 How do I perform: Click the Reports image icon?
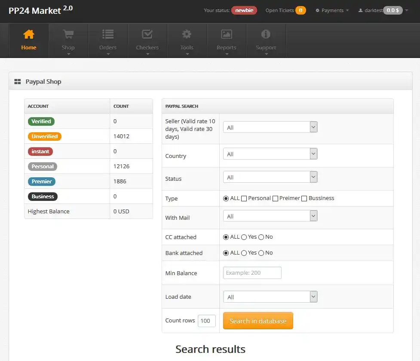(226, 34)
